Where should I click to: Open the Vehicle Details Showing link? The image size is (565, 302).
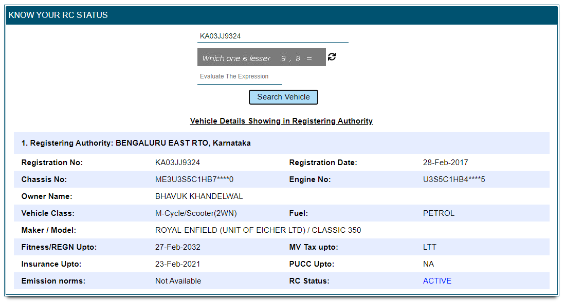coord(281,121)
